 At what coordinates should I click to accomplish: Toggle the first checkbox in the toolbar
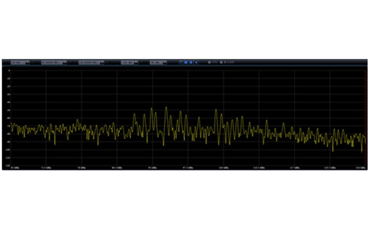click(x=210, y=63)
